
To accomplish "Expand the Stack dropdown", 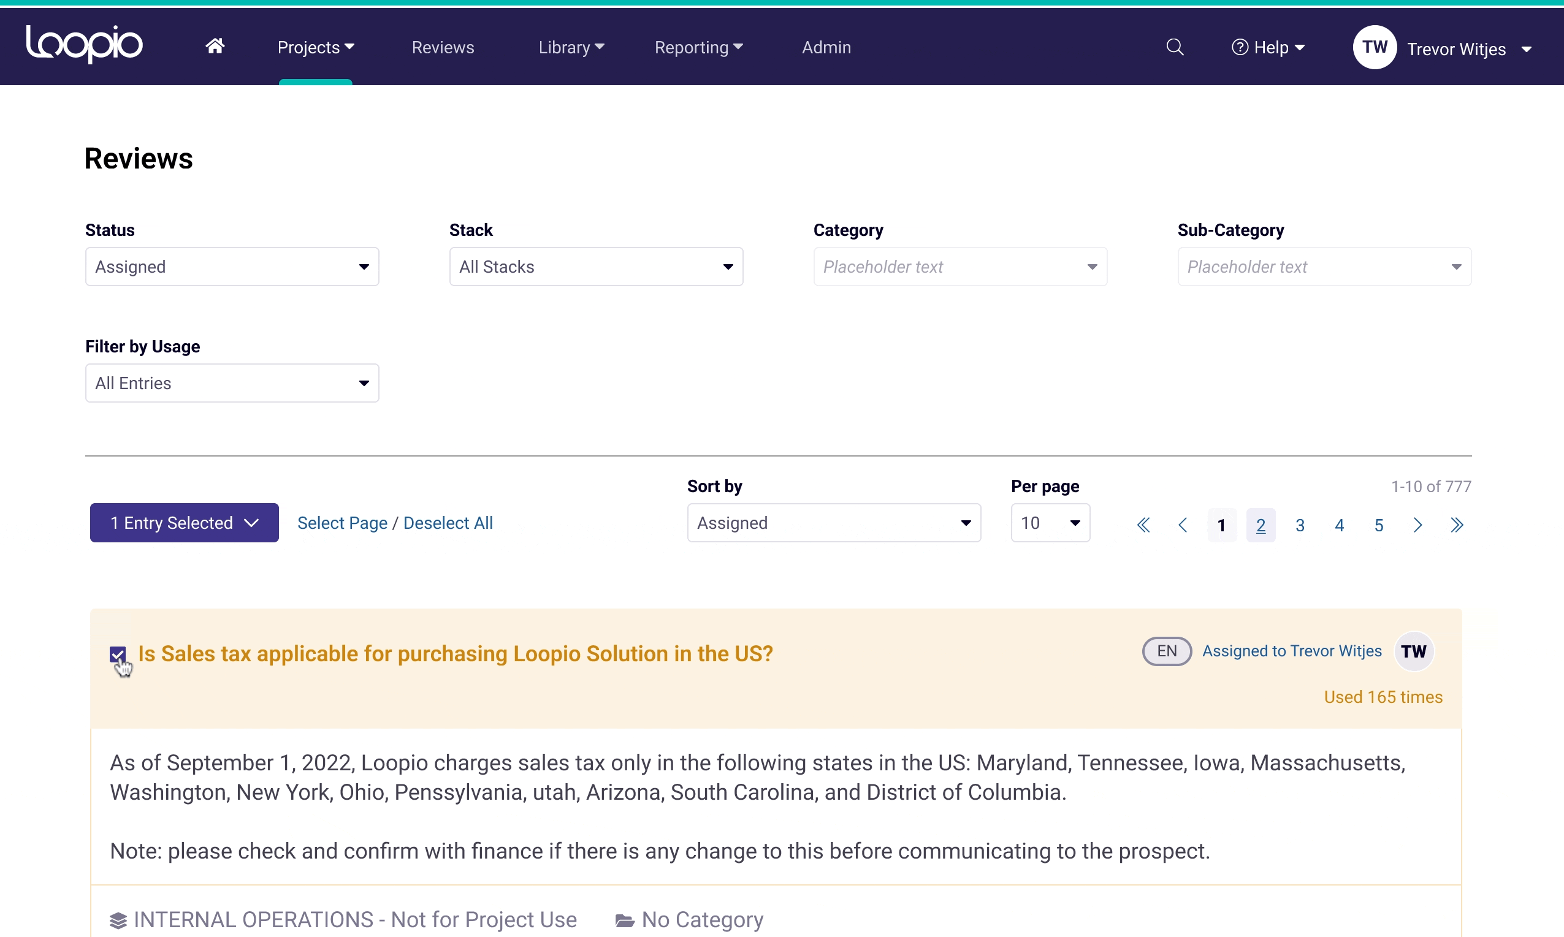I will [596, 267].
